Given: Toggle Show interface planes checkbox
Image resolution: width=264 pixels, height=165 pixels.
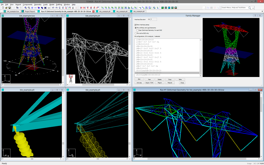Looking at the screenshot, I should coord(135,25).
